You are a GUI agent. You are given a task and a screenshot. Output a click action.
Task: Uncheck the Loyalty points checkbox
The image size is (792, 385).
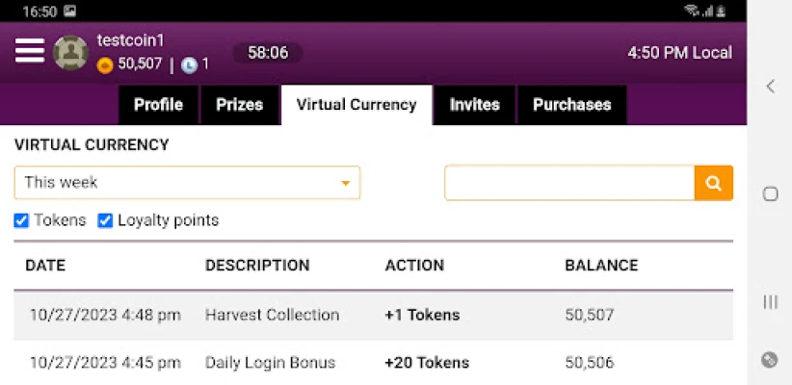point(105,220)
